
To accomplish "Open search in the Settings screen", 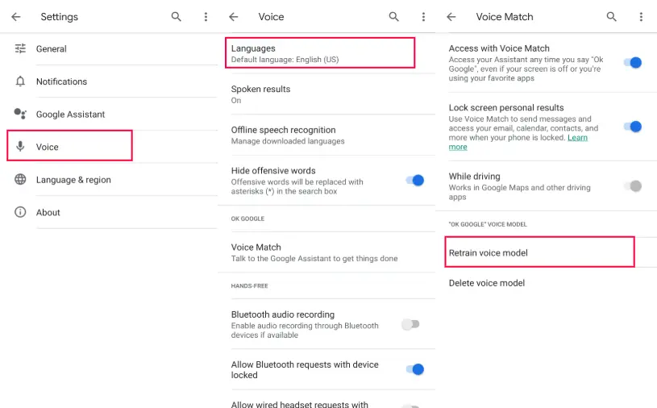I will (177, 17).
